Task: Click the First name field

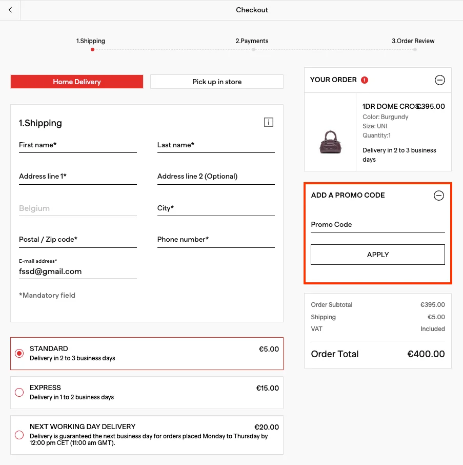Action: point(77,145)
